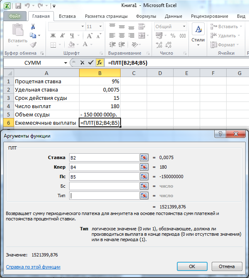The width and height of the screenshot is (249, 278).
Task: Click the font color A icon
Action: click(85, 44)
